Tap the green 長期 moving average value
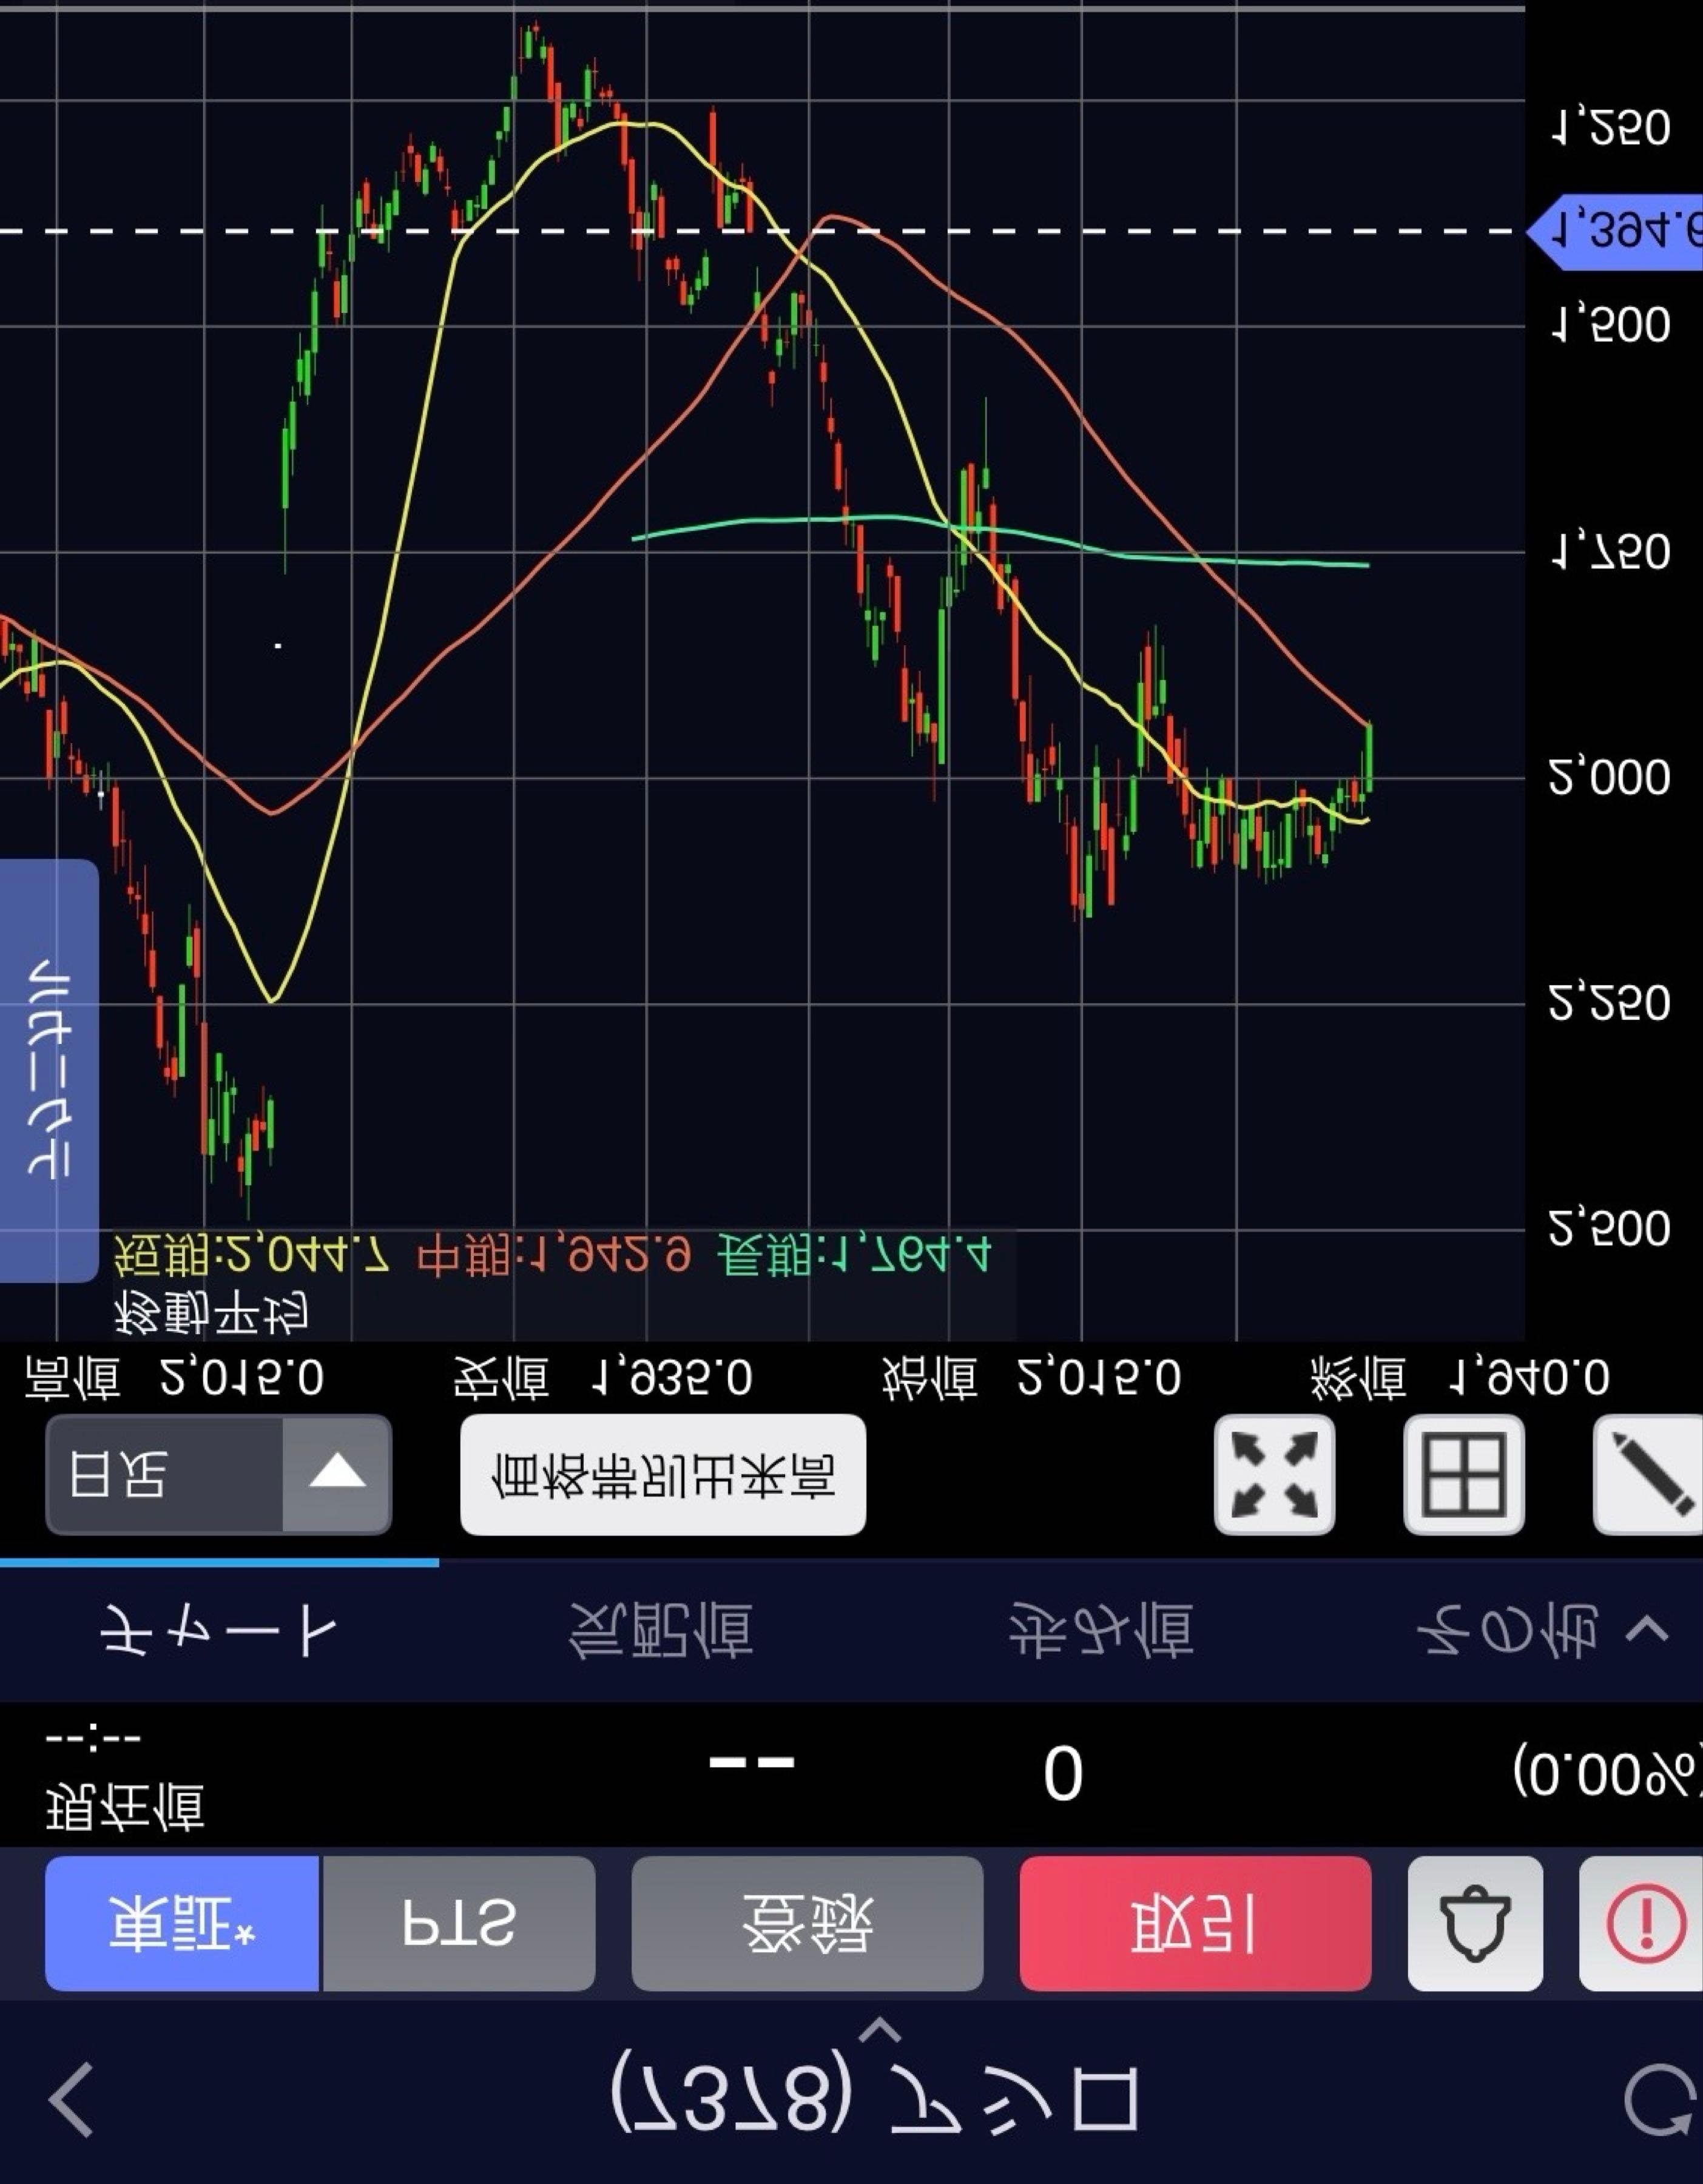This screenshot has height=2184, width=1703. point(854,1255)
